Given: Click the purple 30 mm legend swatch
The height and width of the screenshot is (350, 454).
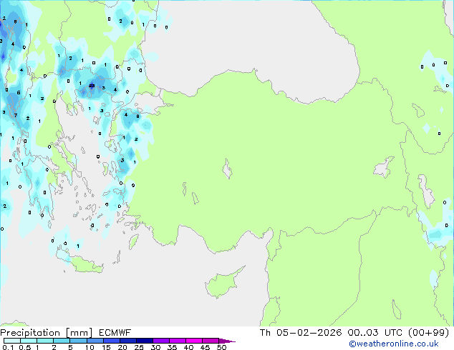Looking at the screenshot, I should [x=161, y=341].
